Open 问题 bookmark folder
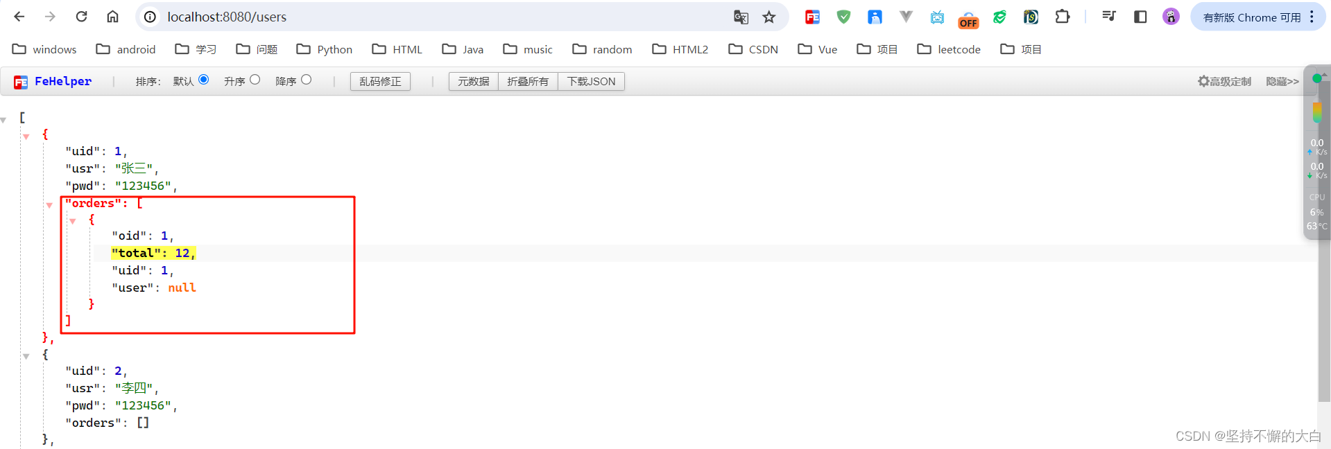This screenshot has height=449, width=1331. [x=257, y=49]
